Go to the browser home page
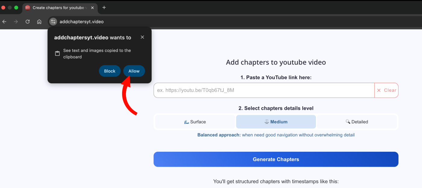 (x=39, y=22)
